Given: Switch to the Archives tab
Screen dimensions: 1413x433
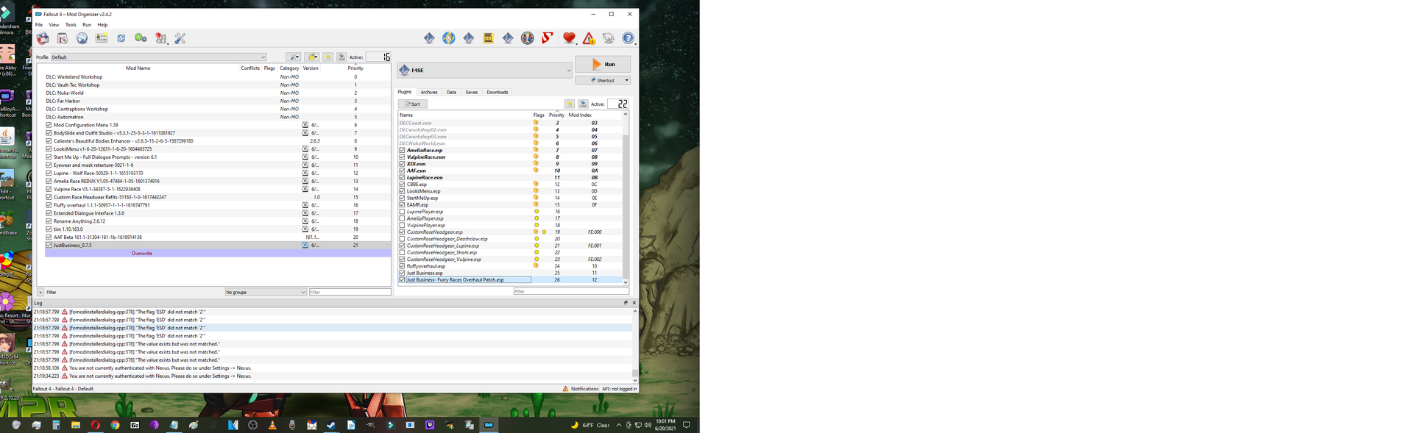Looking at the screenshot, I should click(x=429, y=92).
